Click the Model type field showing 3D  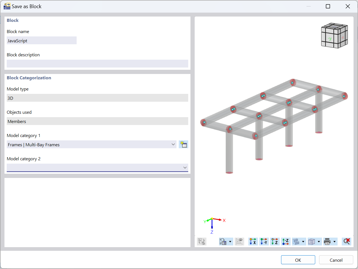pyautogui.click(x=97, y=98)
